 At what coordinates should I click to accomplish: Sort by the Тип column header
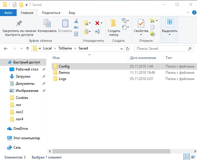(x=169, y=58)
